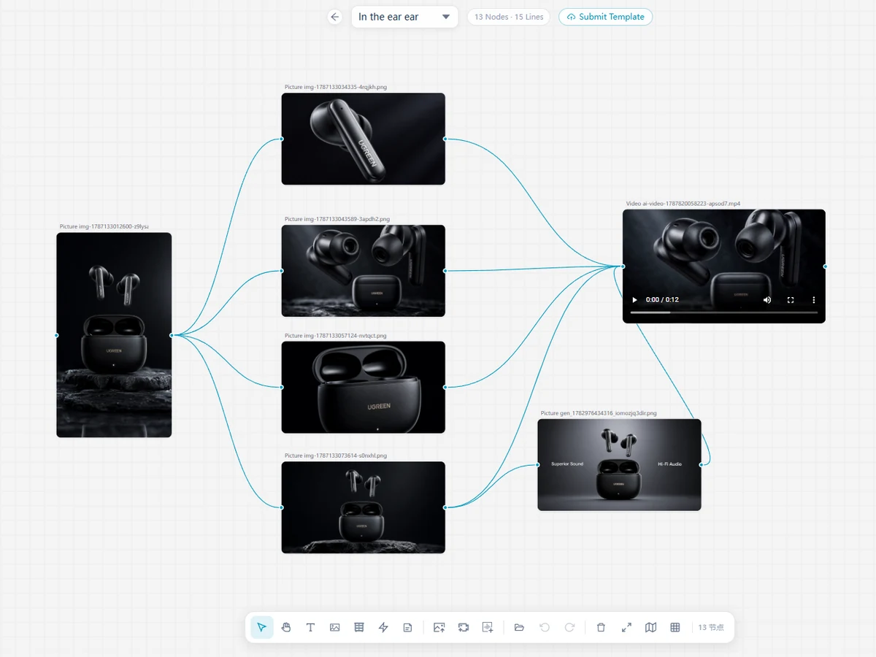
Task: Click label 'Picture img-1787133034335-4rqjkh.png'
Action: coord(336,87)
